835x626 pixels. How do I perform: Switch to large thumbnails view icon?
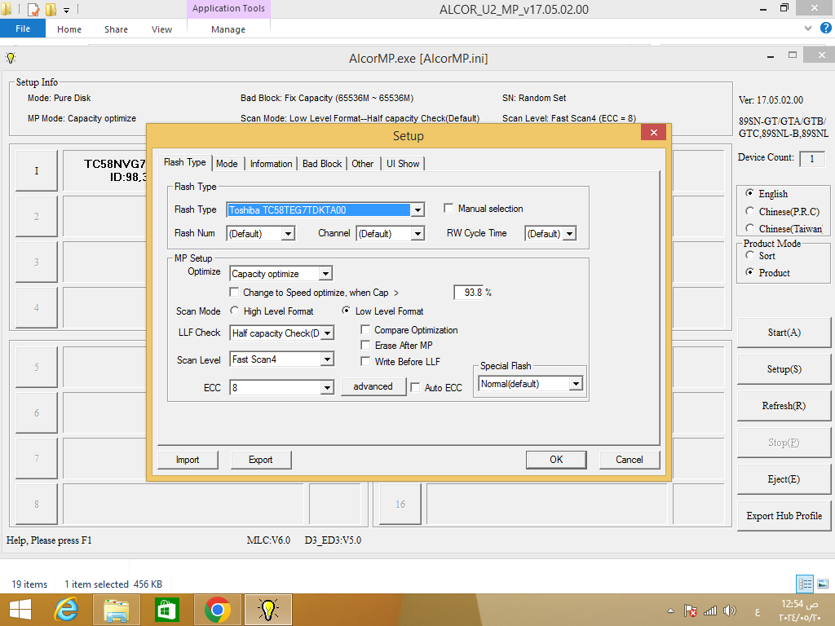(823, 584)
